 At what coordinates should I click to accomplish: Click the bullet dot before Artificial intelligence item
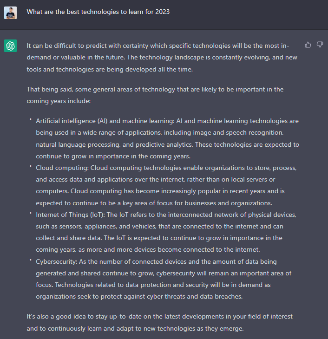click(31, 119)
